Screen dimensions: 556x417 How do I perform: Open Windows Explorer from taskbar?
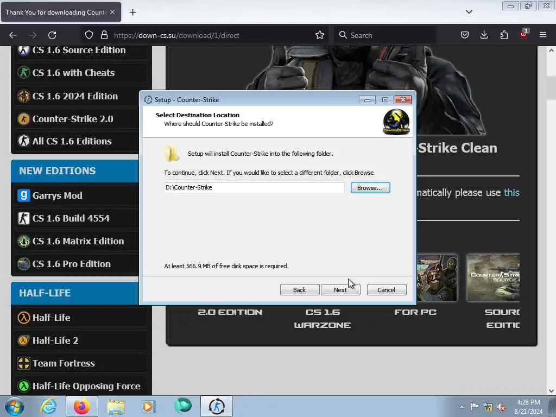116,406
